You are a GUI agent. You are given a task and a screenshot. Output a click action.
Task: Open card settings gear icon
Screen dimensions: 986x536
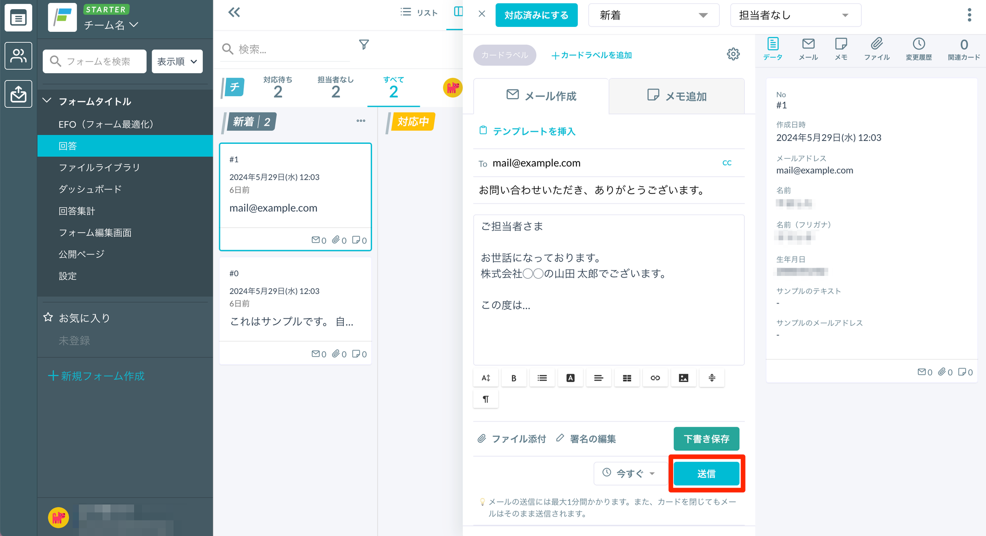click(x=733, y=54)
